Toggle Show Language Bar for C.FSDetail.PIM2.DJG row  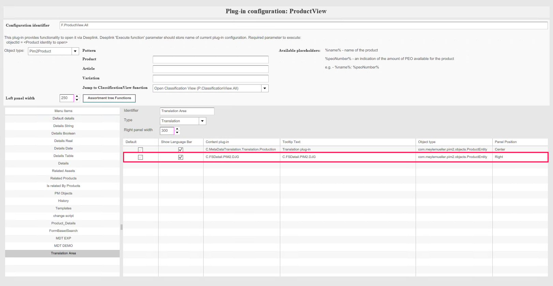(x=181, y=157)
